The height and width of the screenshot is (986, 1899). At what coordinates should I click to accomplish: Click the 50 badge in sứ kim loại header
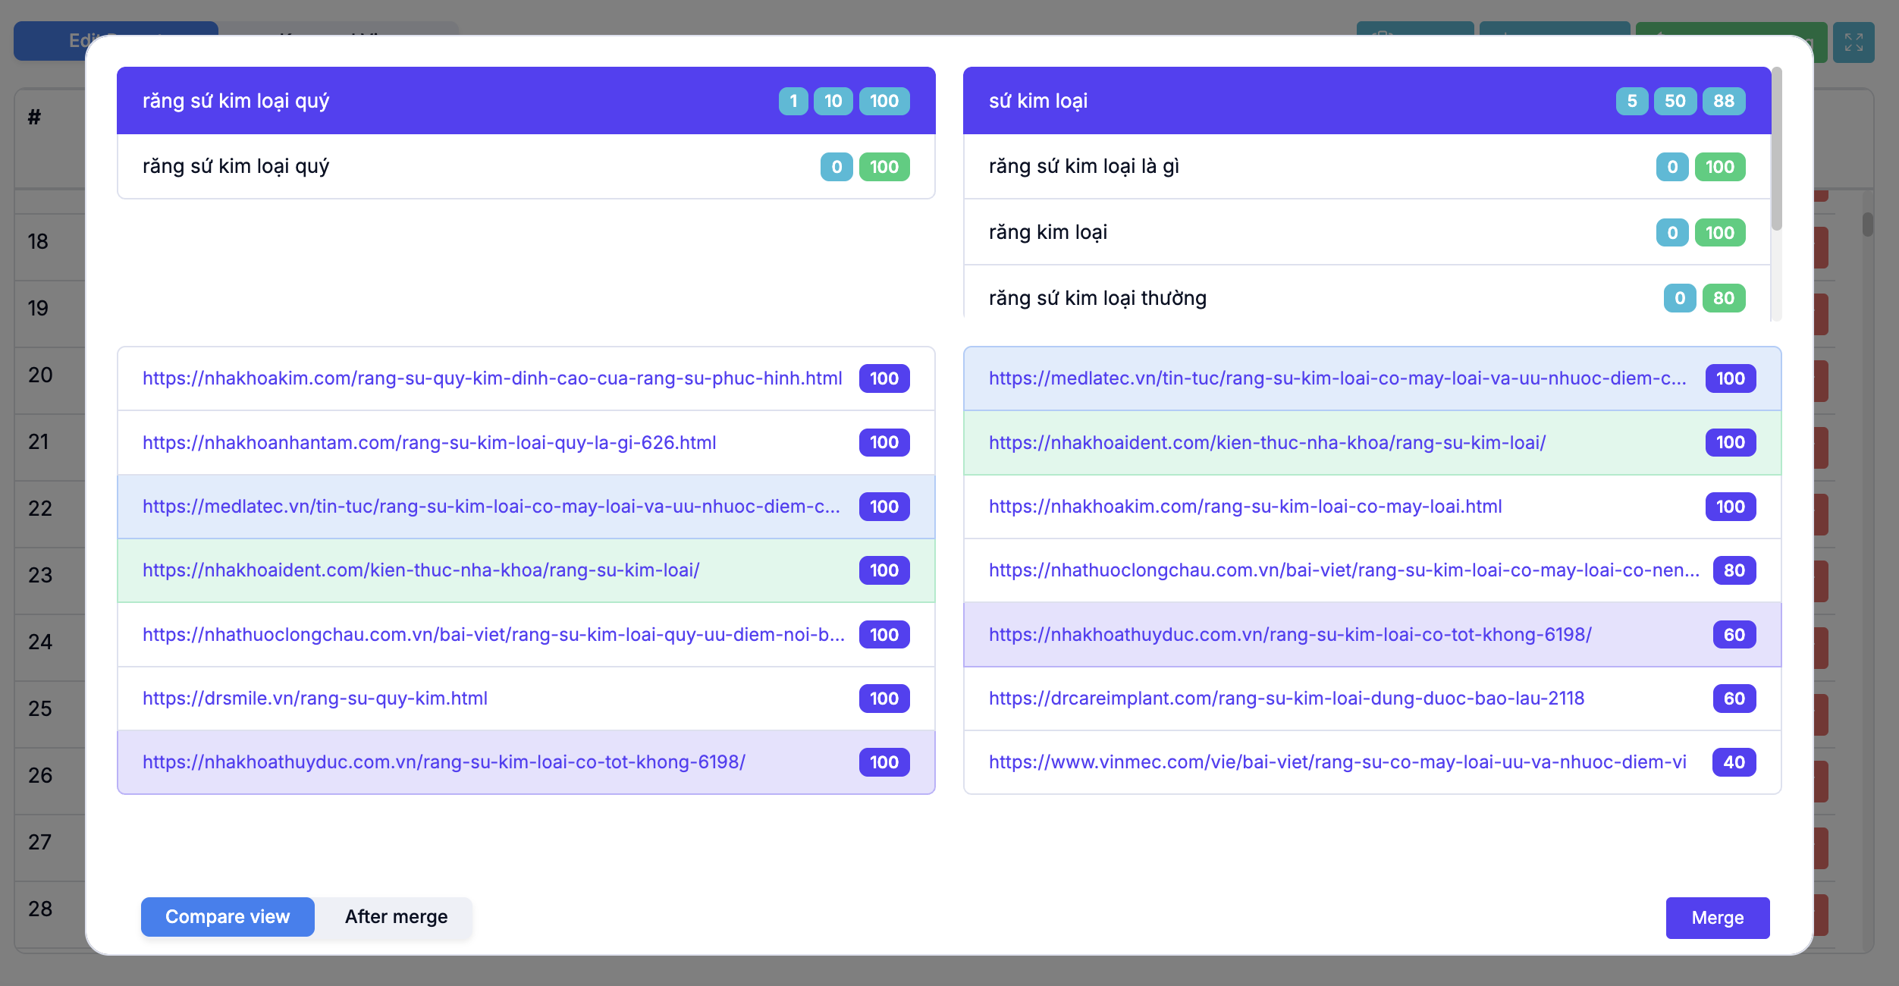[x=1675, y=101]
